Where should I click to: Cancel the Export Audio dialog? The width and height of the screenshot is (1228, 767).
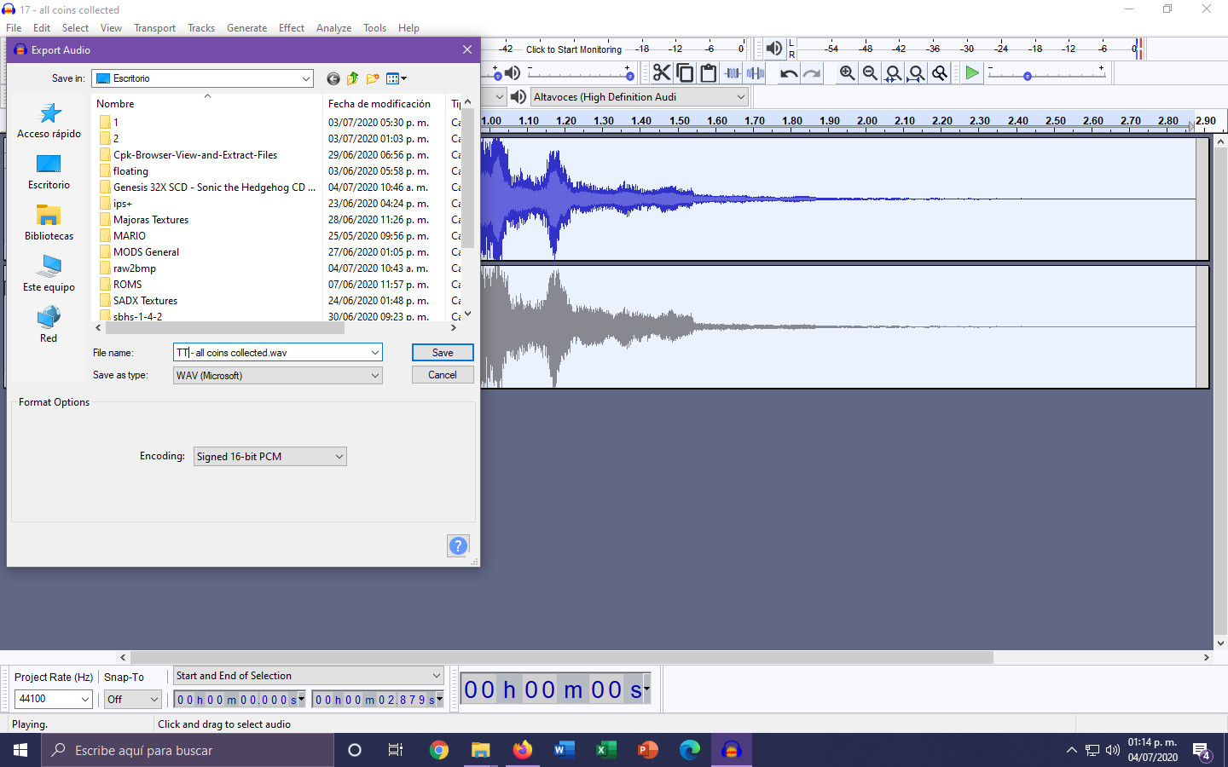[443, 374]
